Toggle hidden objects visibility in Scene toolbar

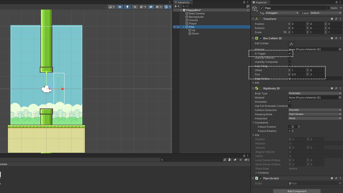pyautogui.click(x=151, y=7)
